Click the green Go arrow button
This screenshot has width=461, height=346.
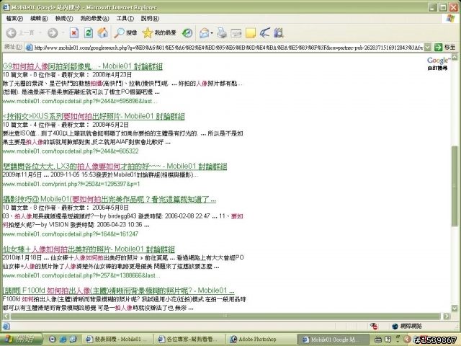[x=439, y=47]
